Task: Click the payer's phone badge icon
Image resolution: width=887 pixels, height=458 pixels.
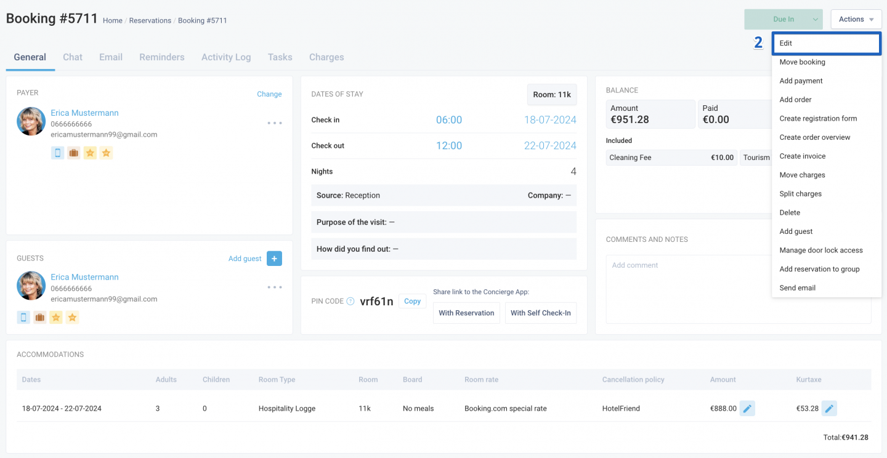Action: 58,153
